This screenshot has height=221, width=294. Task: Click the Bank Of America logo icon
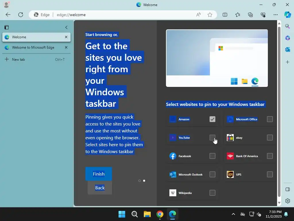click(x=230, y=156)
